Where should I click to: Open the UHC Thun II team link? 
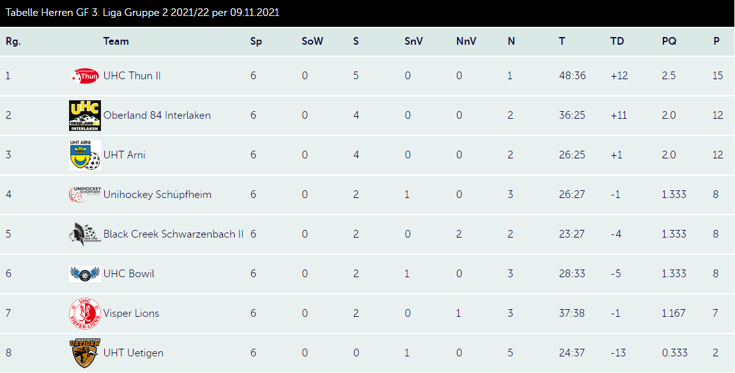[132, 75]
